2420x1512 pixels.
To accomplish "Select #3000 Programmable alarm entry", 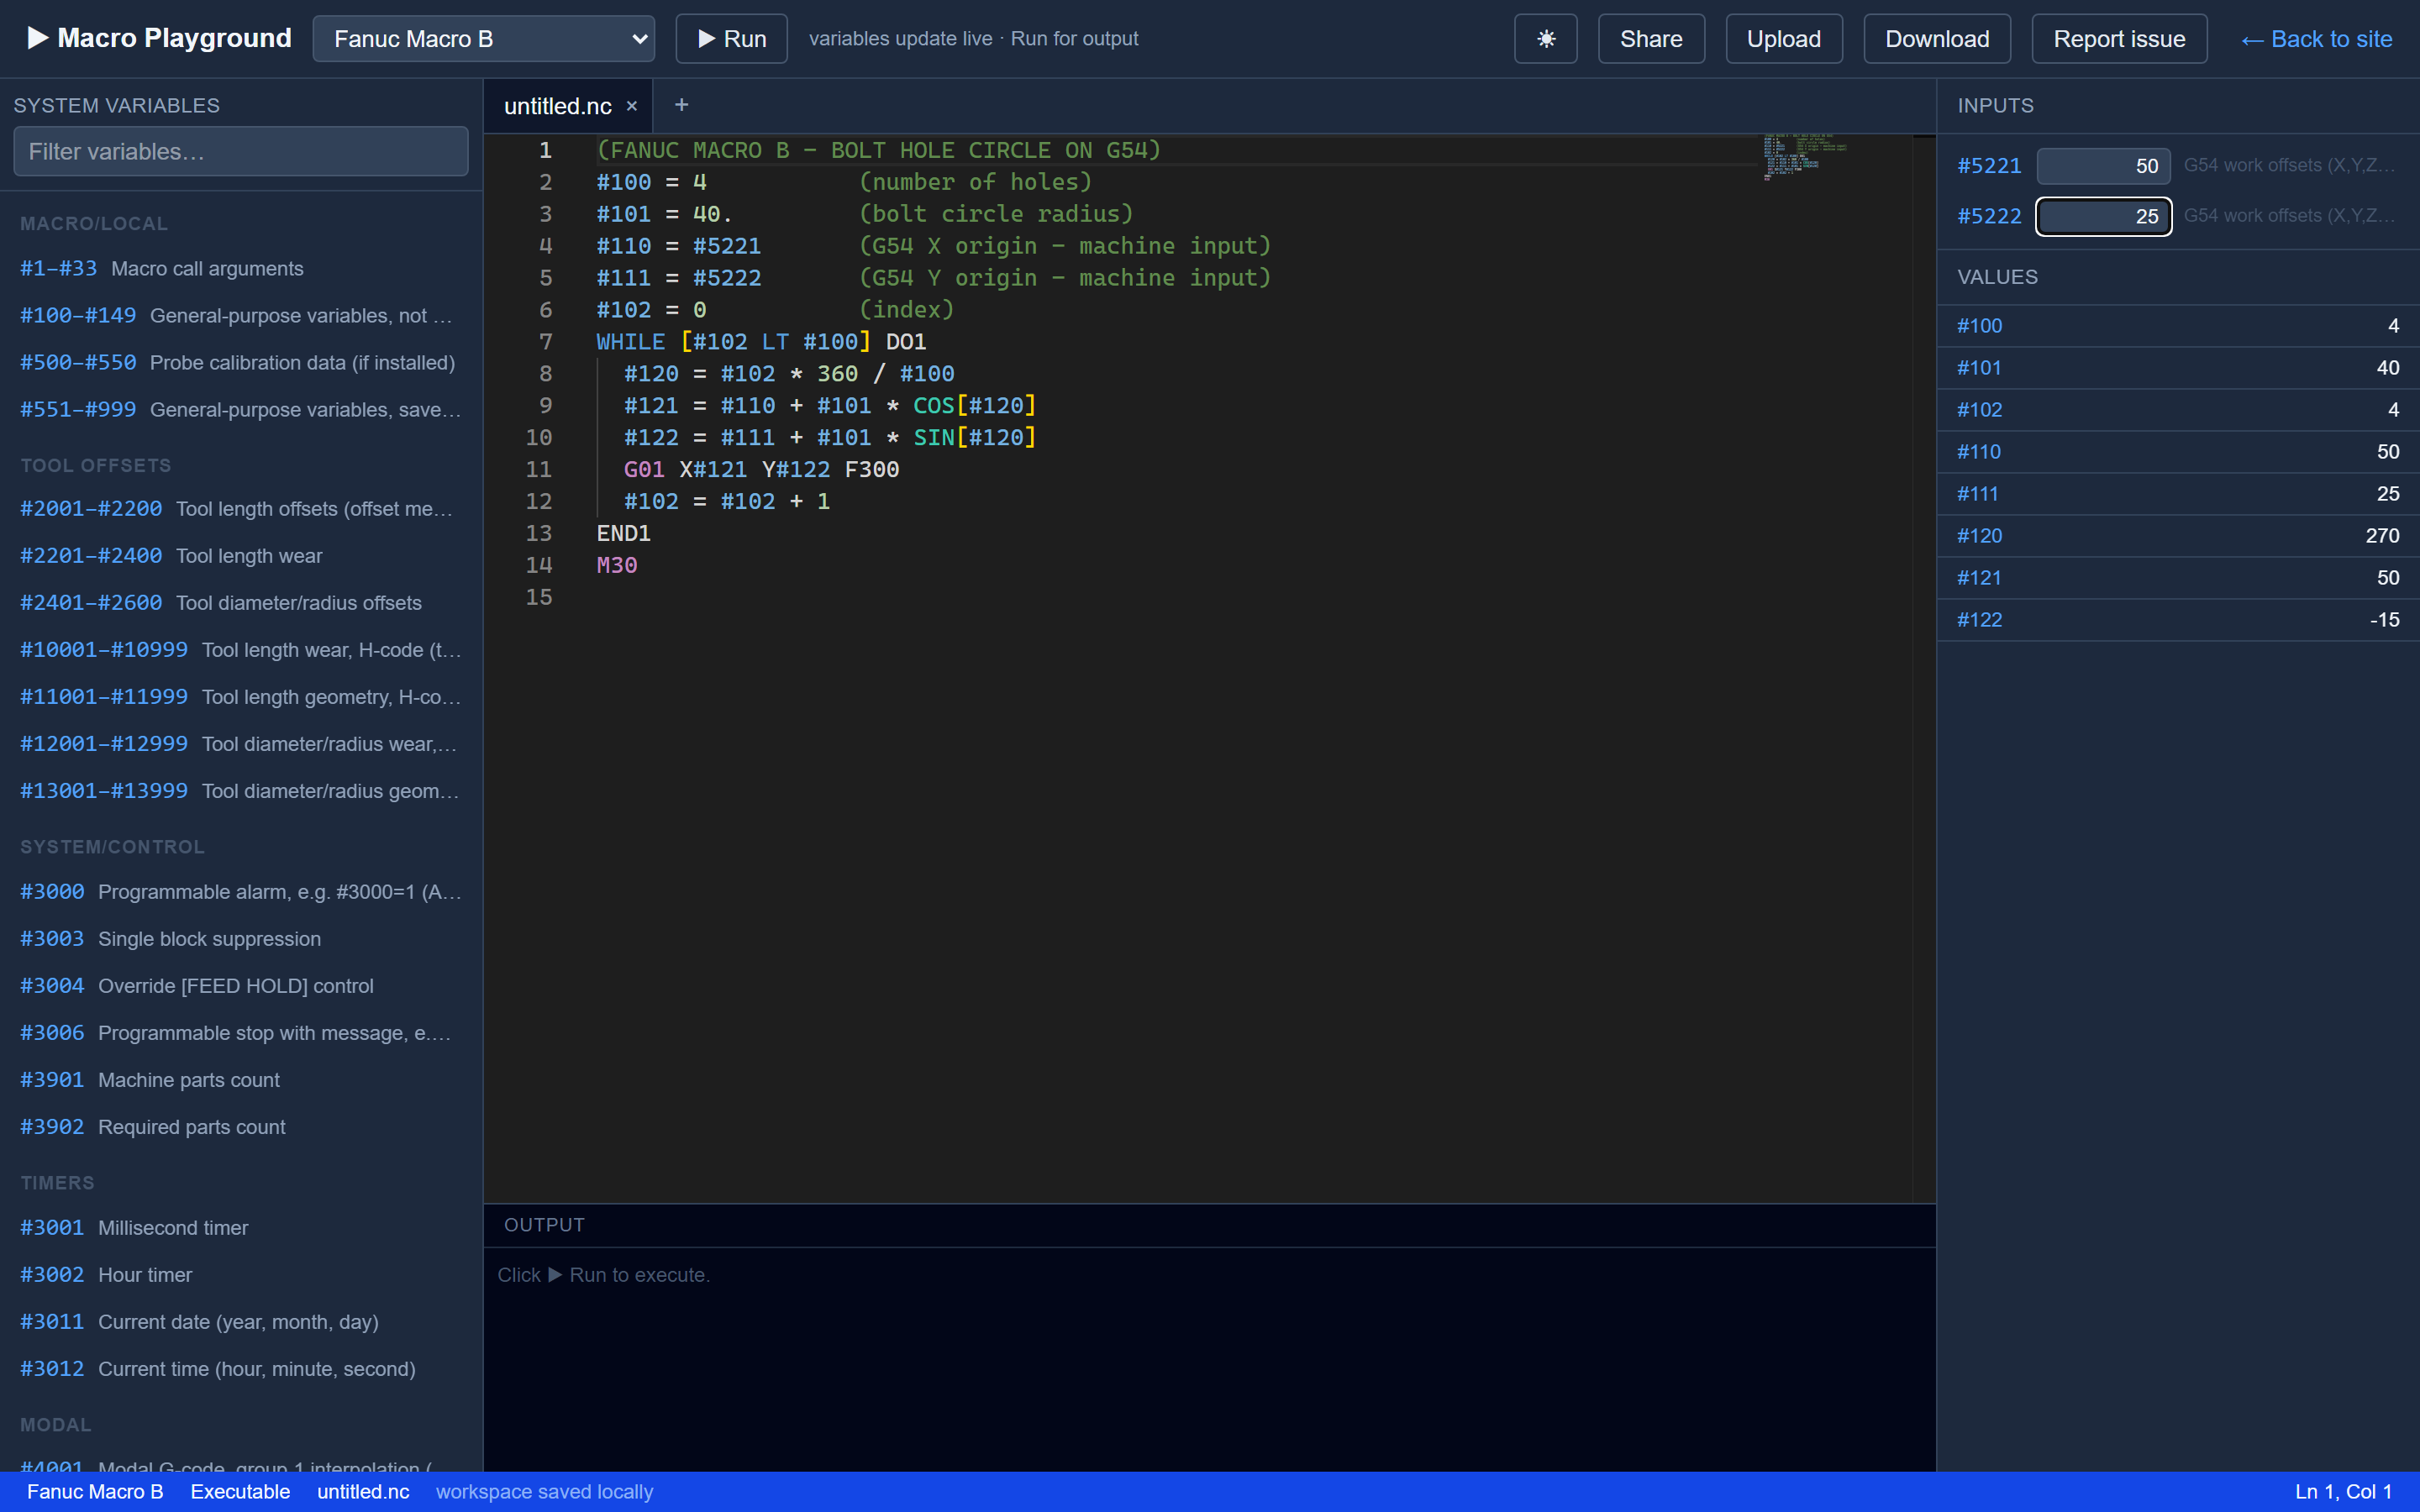I will (241, 892).
